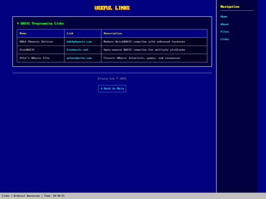
Task: Click the Description column header
Action: tap(154, 33)
